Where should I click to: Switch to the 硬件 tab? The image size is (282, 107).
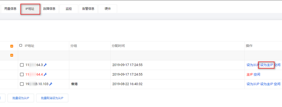coord(107,9)
